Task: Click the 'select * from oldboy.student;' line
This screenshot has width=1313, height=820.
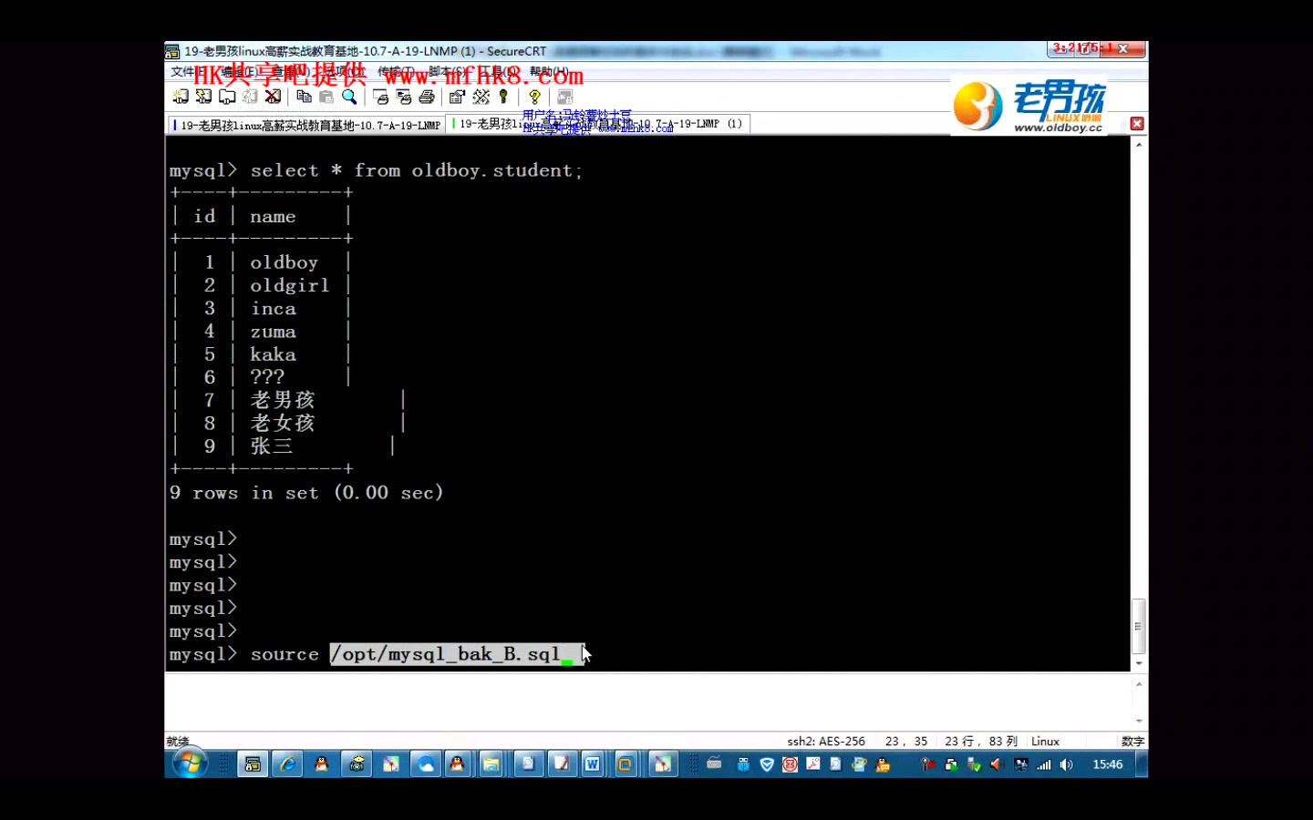Action: click(417, 170)
